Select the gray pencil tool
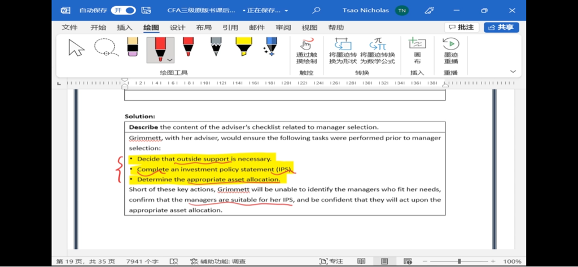Image resolution: width=578 pixels, height=267 pixels. [x=216, y=48]
